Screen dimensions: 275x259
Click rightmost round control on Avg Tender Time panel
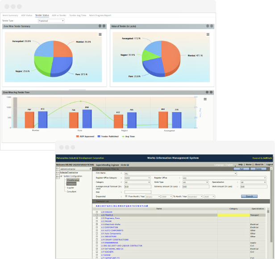211,92
